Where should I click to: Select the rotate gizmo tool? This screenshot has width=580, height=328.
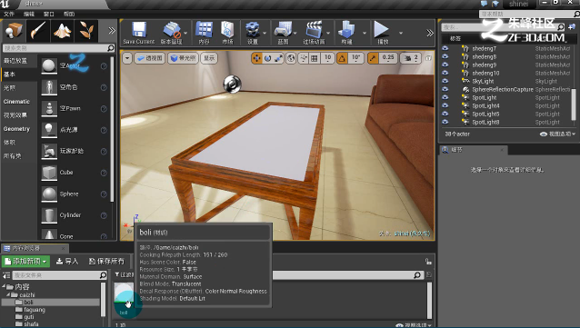(x=267, y=58)
